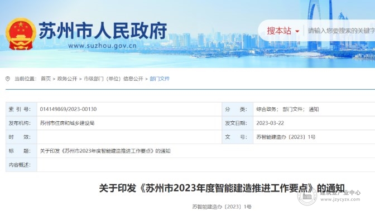Screen dimensions: 375x211
Task: Click the search keyword input field
Action: click(x=342, y=31)
